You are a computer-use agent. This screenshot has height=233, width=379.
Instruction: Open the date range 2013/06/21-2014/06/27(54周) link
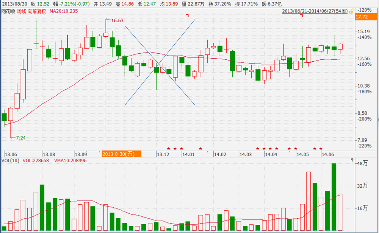[x=315, y=11]
